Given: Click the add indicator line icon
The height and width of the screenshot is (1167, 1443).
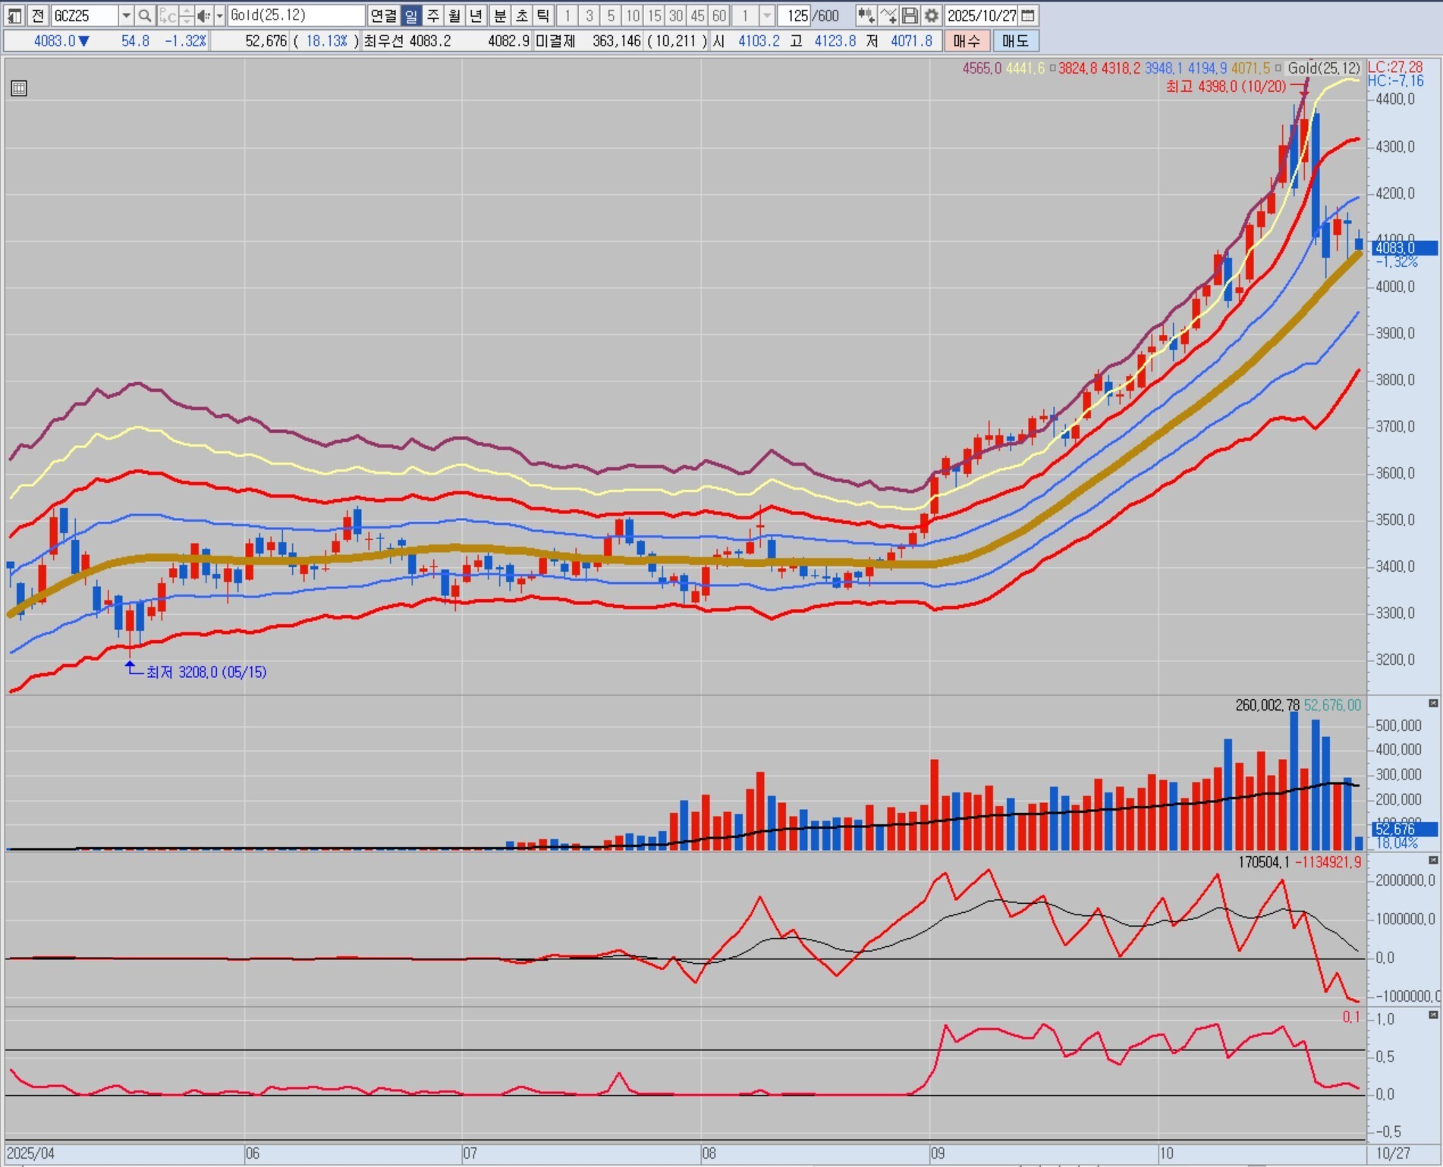Looking at the screenshot, I should click(888, 15).
